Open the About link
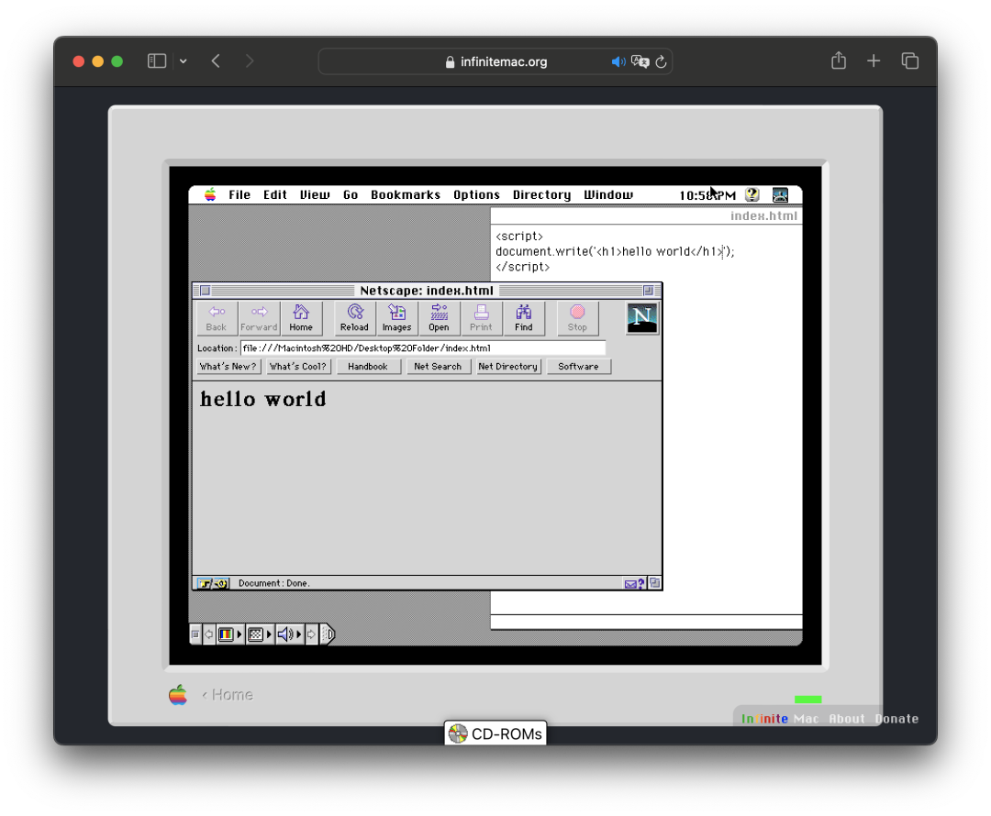The width and height of the screenshot is (991, 816). click(847, 719)
